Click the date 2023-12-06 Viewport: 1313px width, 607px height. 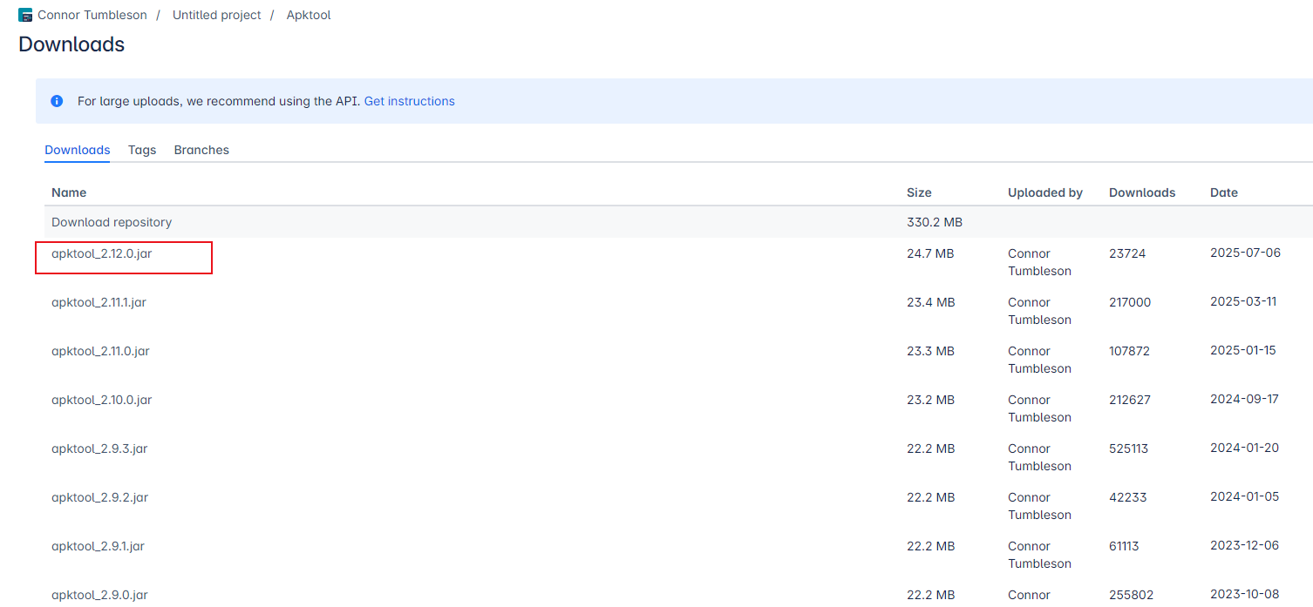click(1244, 546)
